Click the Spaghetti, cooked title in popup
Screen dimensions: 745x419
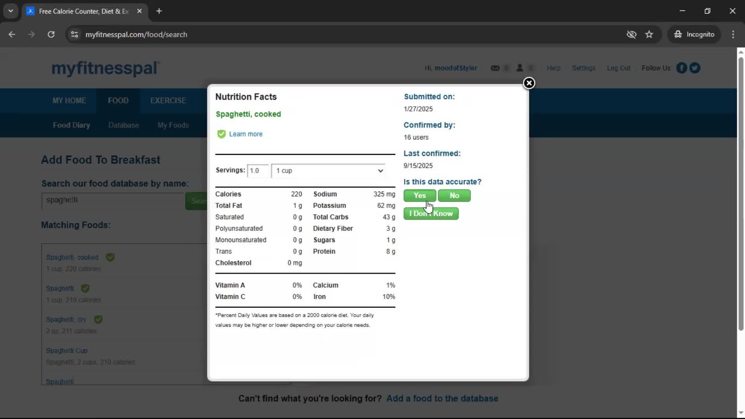click(248, 114)
